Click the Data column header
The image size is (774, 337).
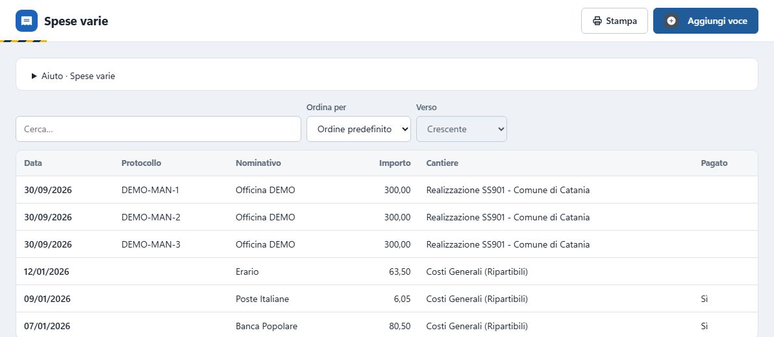[33, 163]
